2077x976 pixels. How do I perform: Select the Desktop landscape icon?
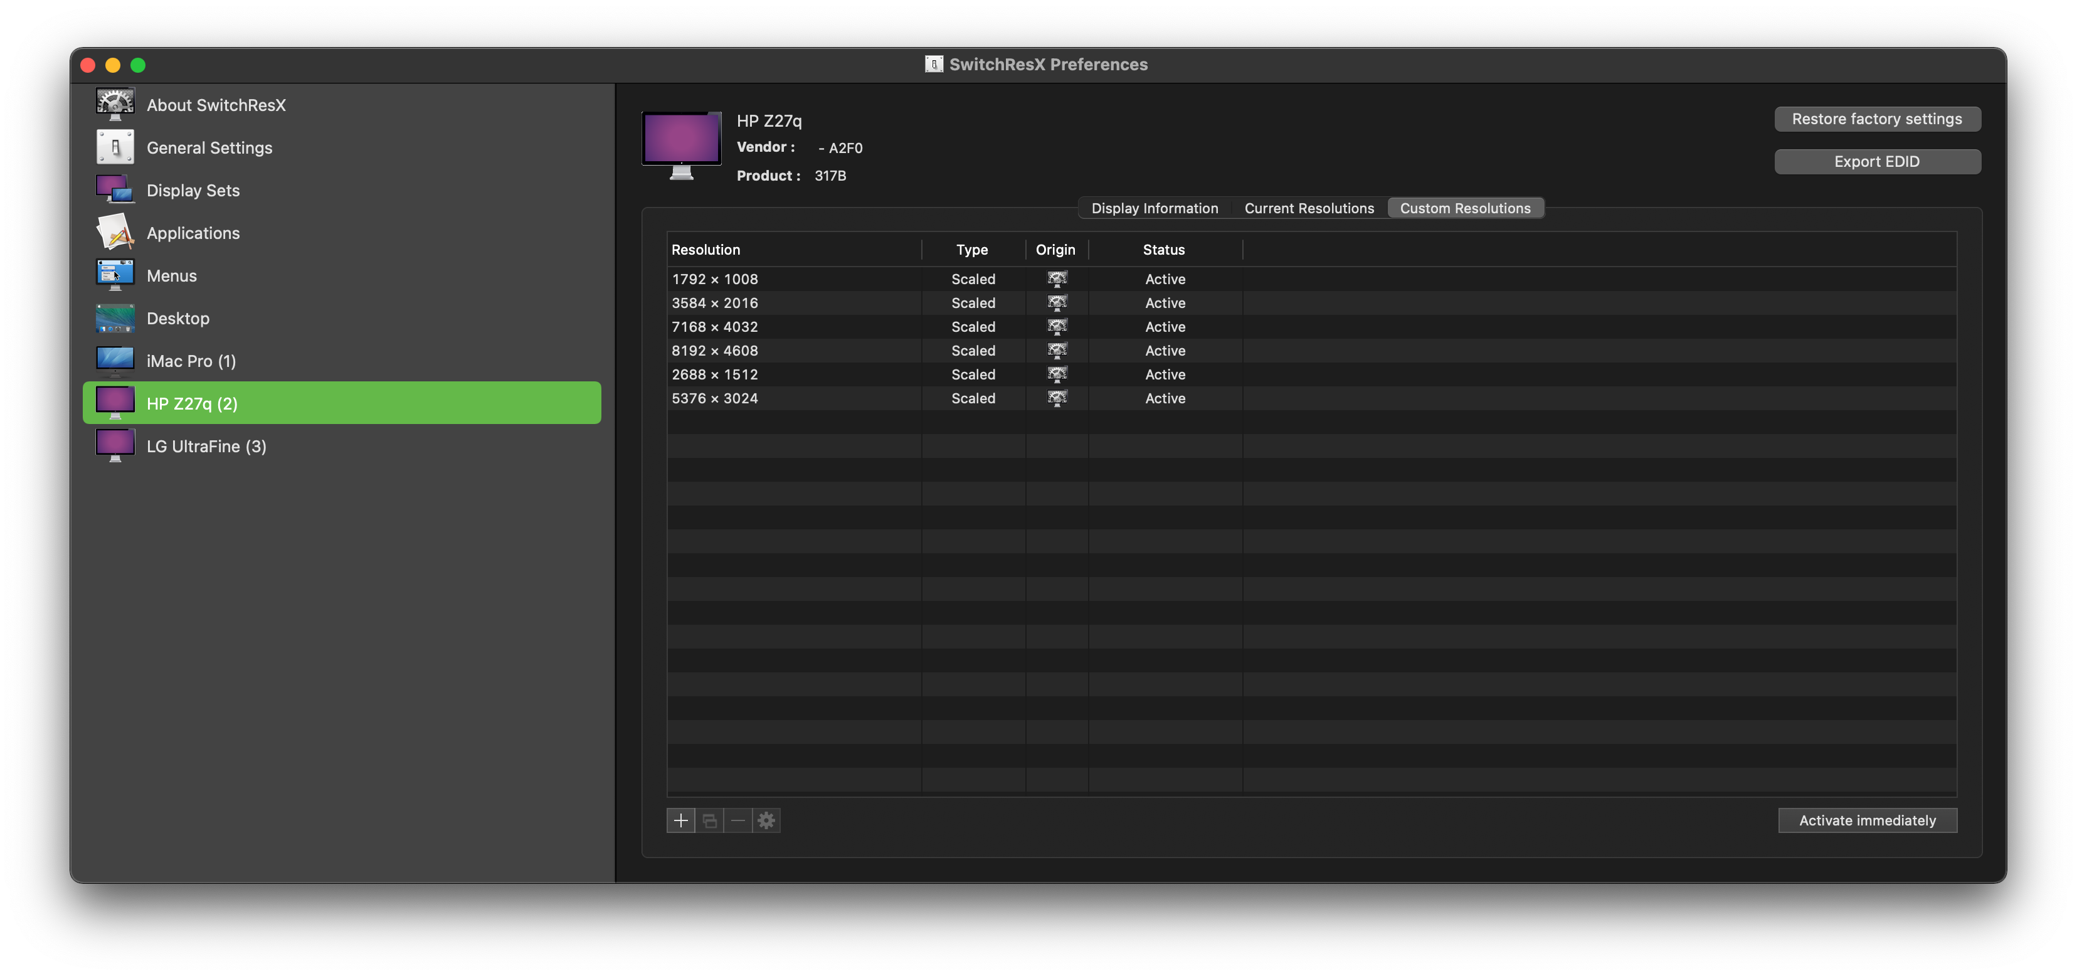[115, 318]
